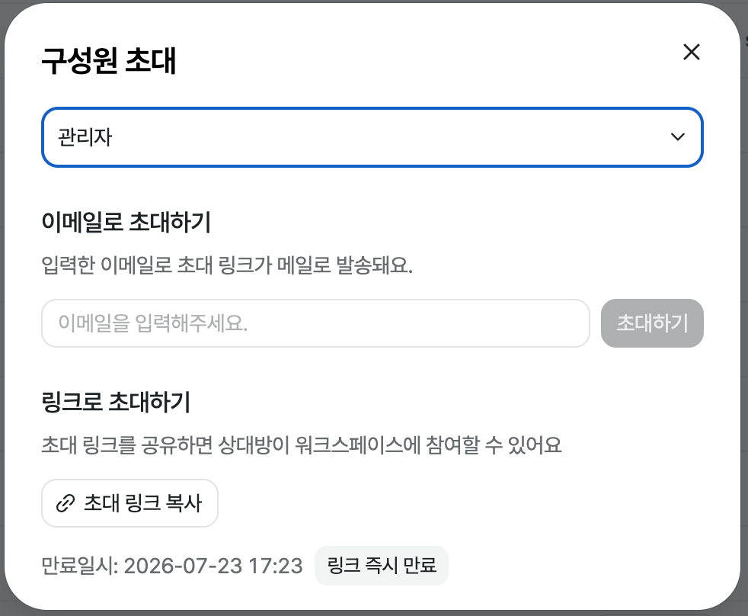The width and height of the screenshot is (748, 616).
Task: Click the 링크로 초대하기 section heading
Action: point(116,402)
